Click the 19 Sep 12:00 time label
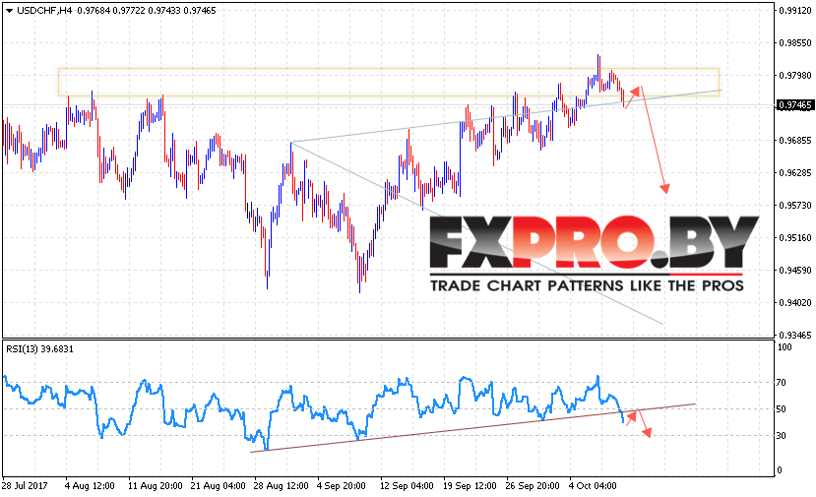Screen dimensions: 816x497 [470, 485]
